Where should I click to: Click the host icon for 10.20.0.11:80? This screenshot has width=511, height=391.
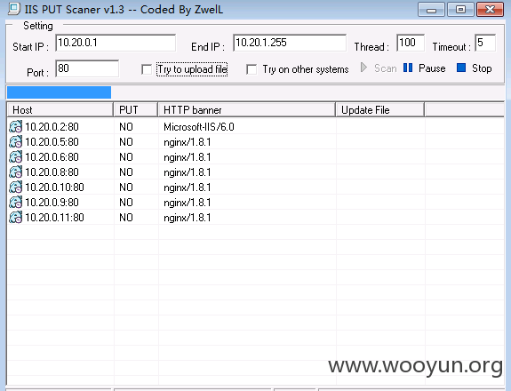[15, 218]
